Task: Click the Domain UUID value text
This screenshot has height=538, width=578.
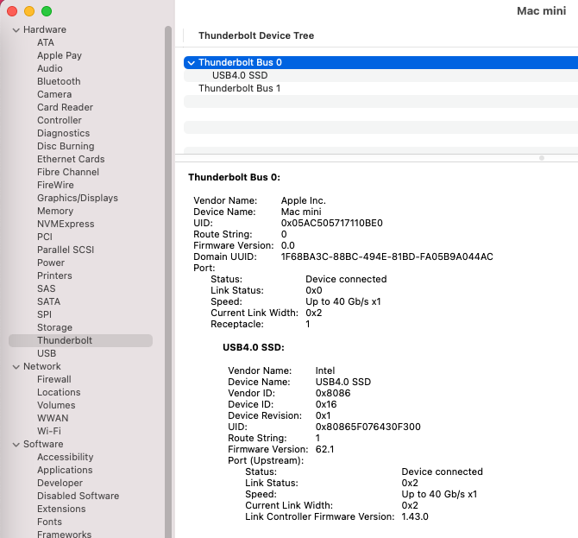Action: (x=387, y=256)
